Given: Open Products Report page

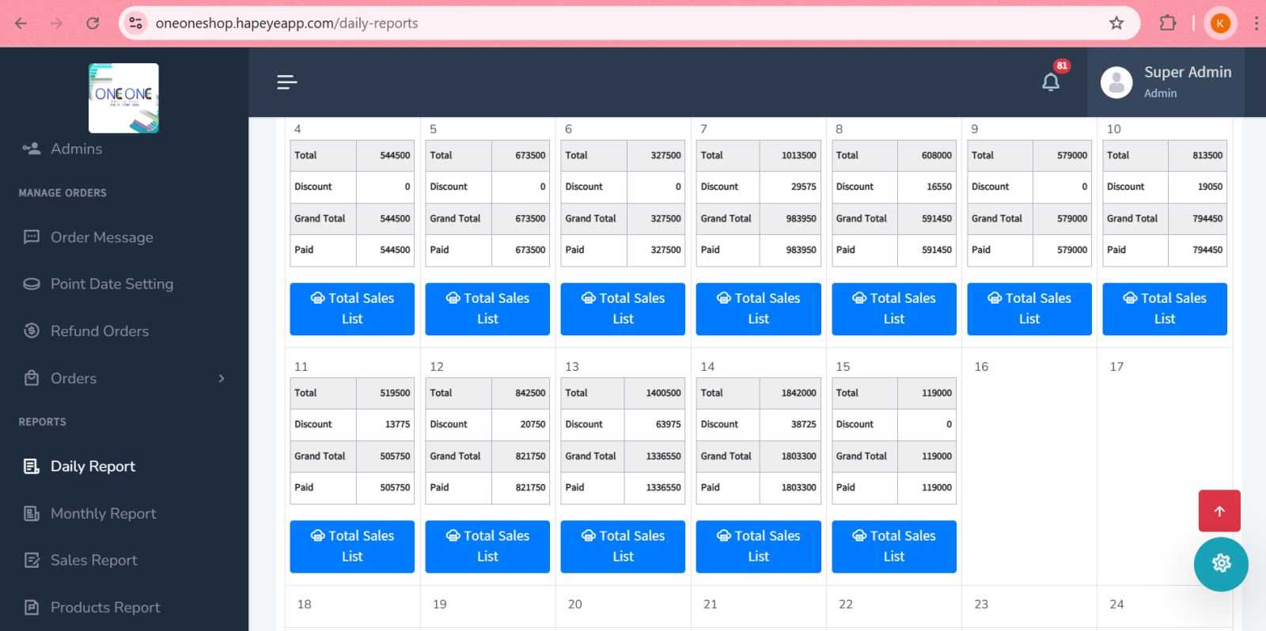Looking at the screenshot, I should (105, 607).
